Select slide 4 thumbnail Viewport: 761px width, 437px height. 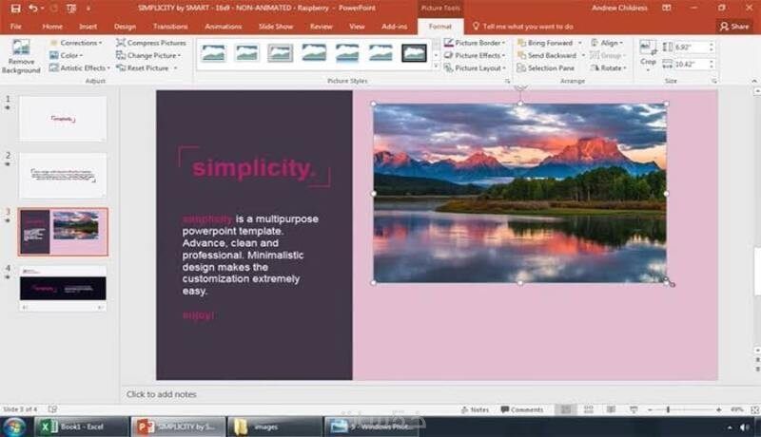pos(63,288)
